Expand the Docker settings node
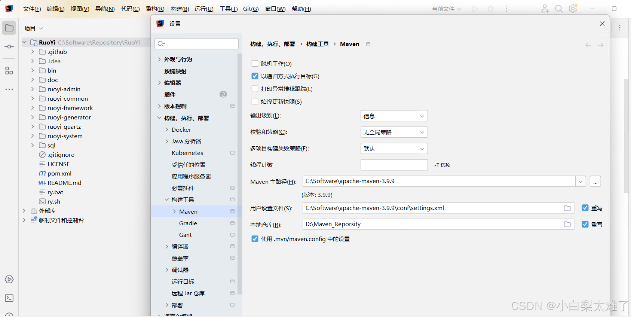 167,129
